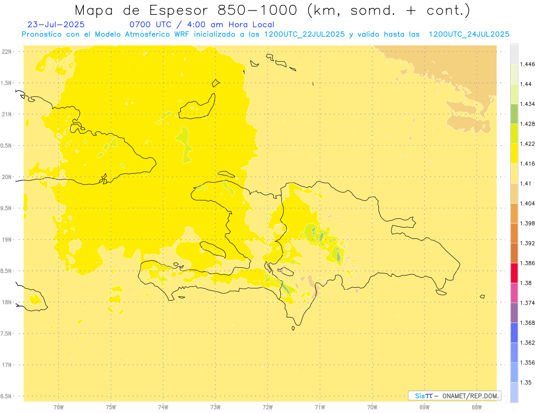Click the dark blue swatch above 1.362

[x=514, y=333]
